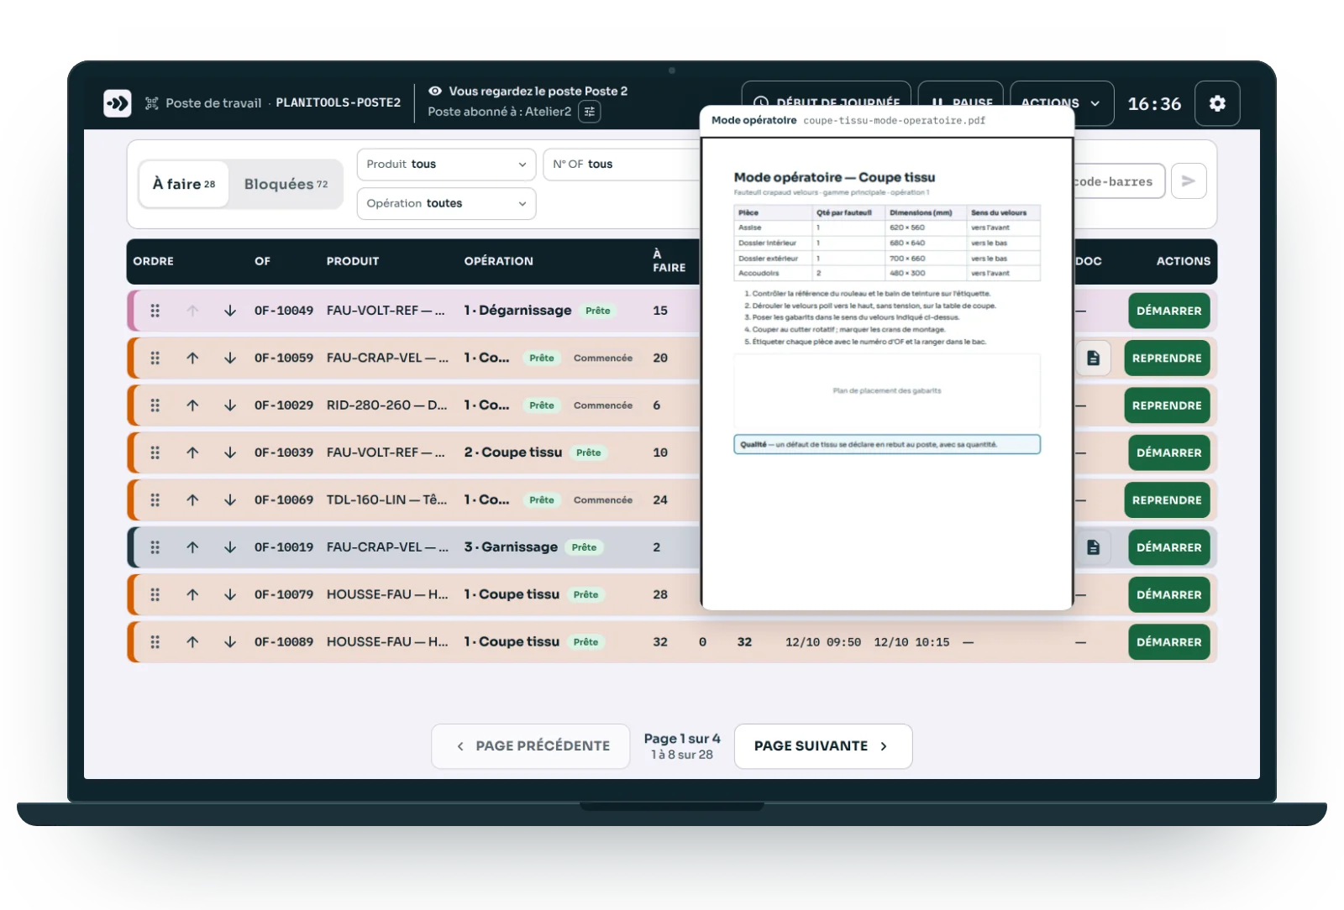Start OF-10039 Coupe tissu operation
This screenshot has height=910, width=1344.
point(1169,452)
